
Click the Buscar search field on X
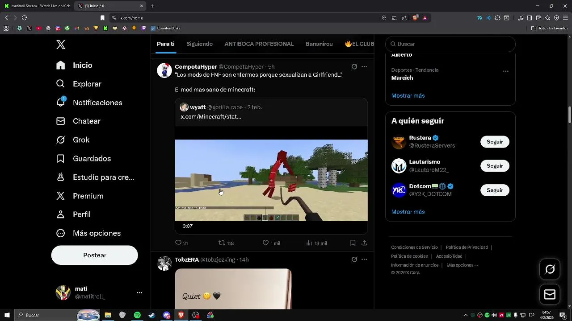[450, 44]
